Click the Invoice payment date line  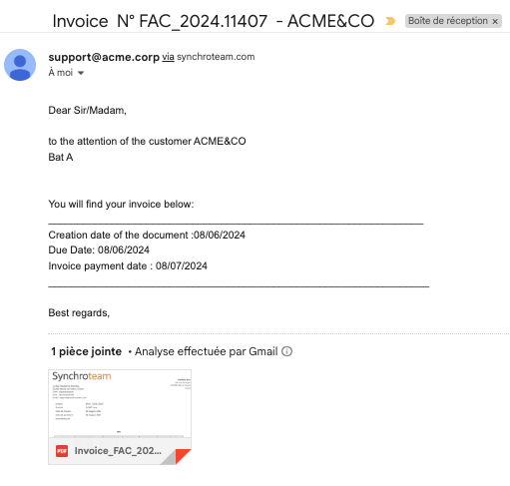(x=128, y=265)
